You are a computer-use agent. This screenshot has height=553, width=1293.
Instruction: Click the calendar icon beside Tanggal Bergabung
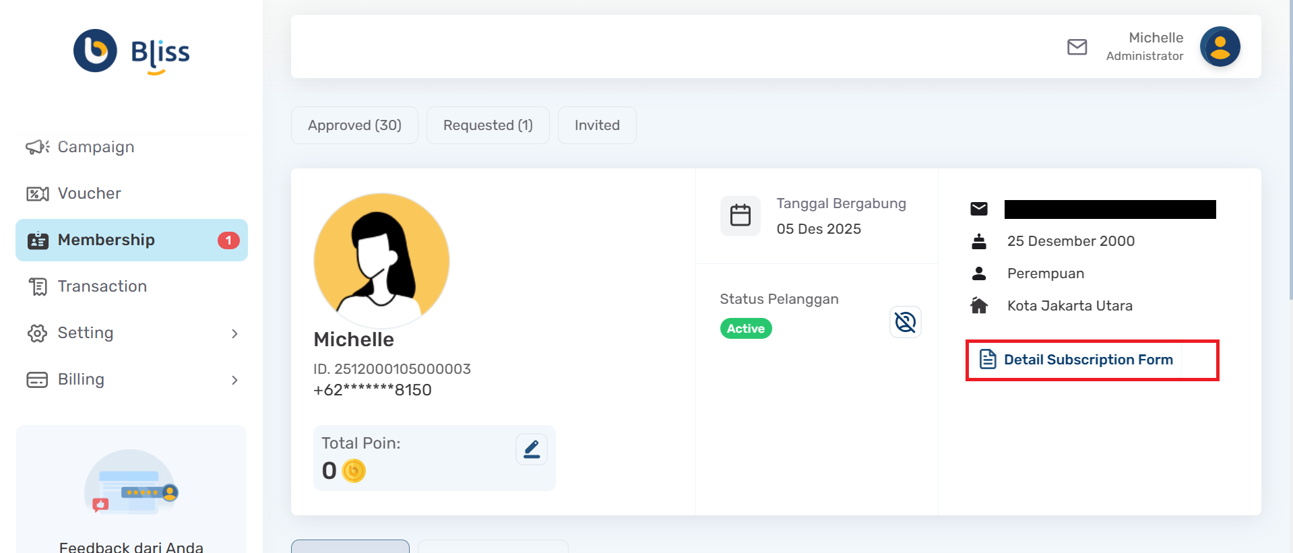coord(740,216)
